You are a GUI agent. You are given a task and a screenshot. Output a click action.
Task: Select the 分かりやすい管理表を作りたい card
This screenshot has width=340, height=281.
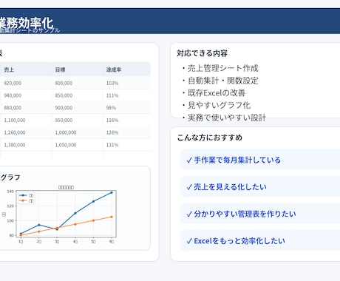point(260,214)
